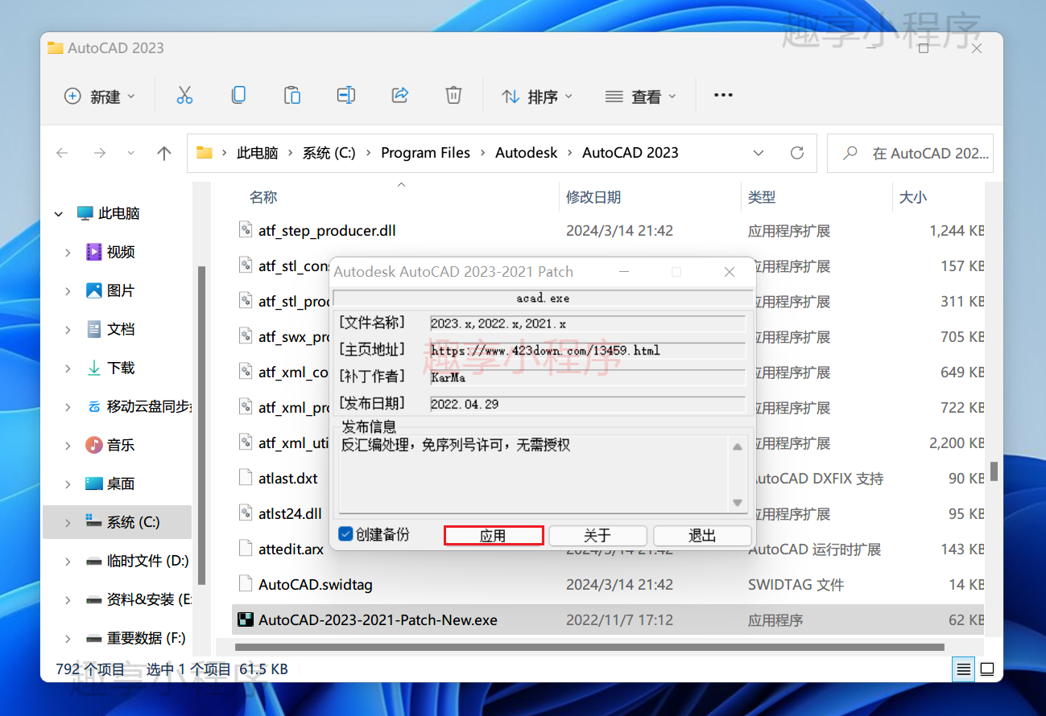Click the file list horizontal scrollbar
The height and width of the screenshot is (716, 1046).
tap(589, 647)
